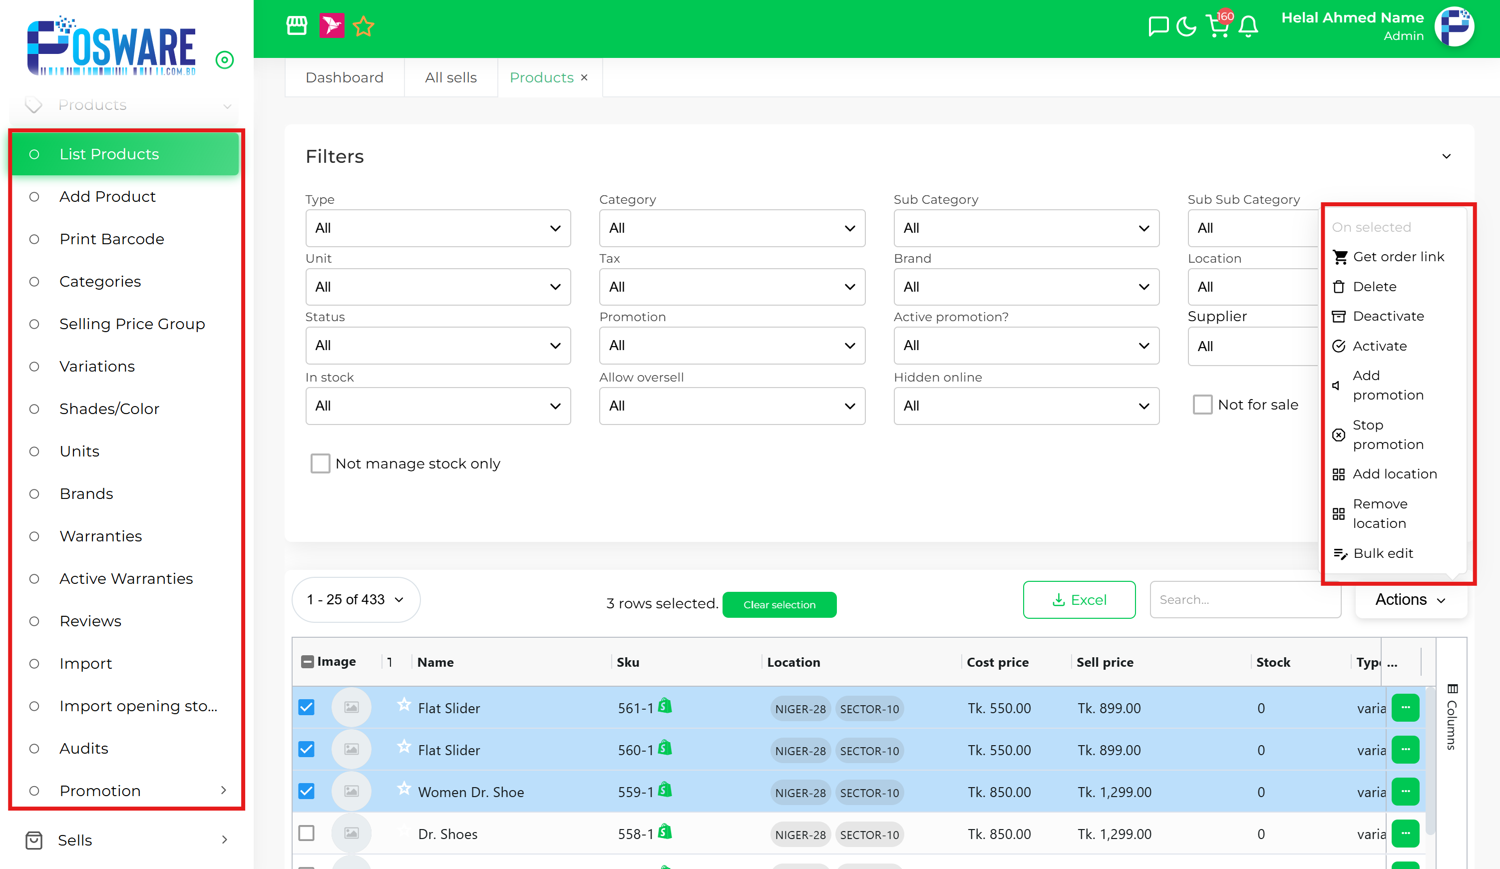Click Clear selection for selected rows
Viewport: 1500px width, 869px height.
tap(779, 604)
